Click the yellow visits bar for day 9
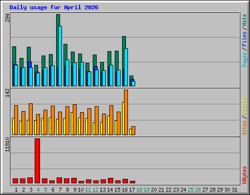Viewport: 250px width, 195px height. [x=72, y=123]
